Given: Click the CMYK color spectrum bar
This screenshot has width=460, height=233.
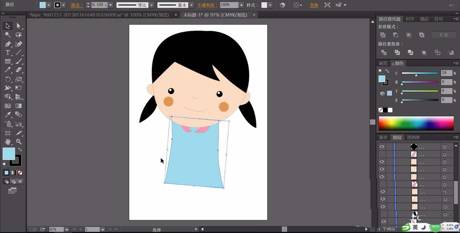Looking at the screenshot, I should pos(416,123).
